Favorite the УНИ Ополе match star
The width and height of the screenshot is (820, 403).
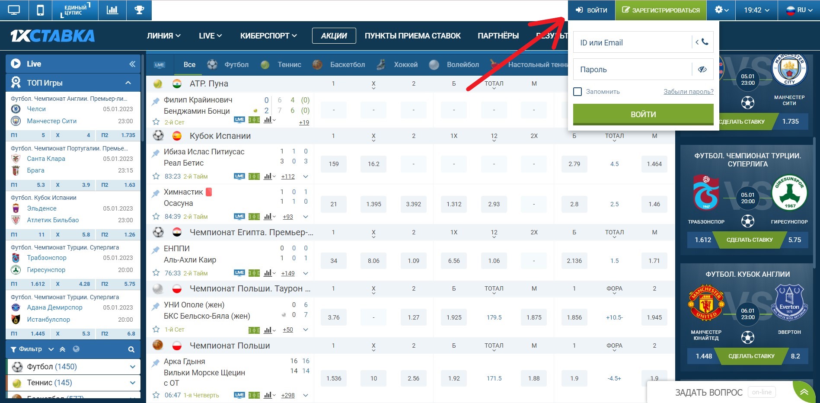(x=156, y=329)
